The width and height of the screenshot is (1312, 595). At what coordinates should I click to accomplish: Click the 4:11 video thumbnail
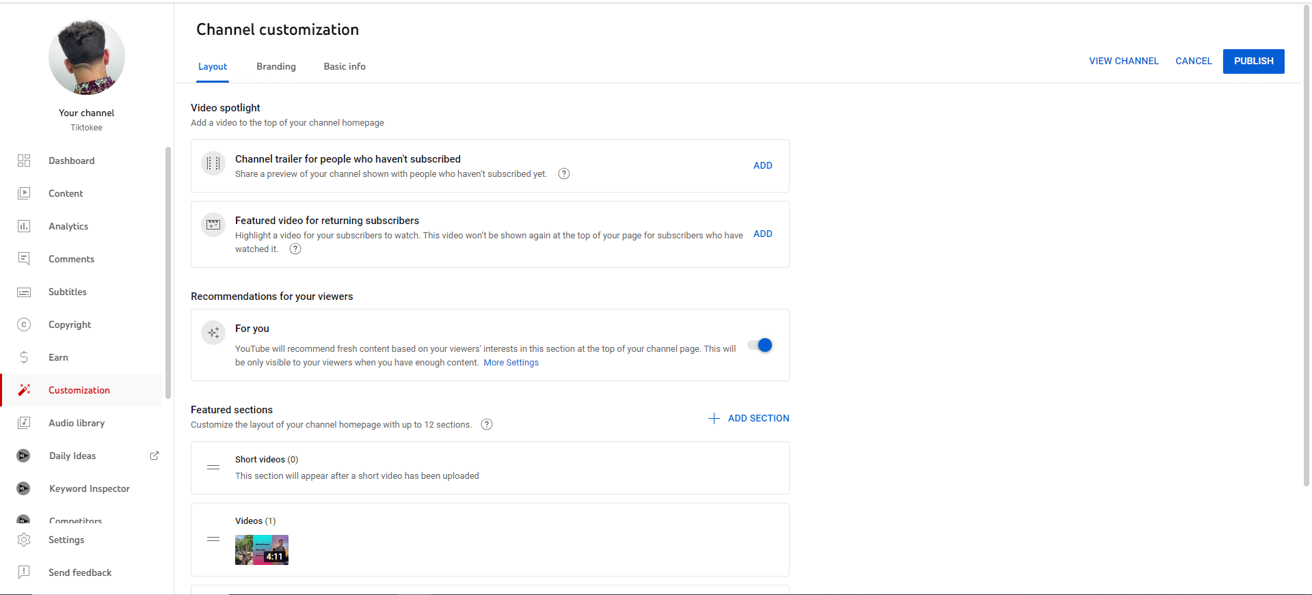coord(262,550)
